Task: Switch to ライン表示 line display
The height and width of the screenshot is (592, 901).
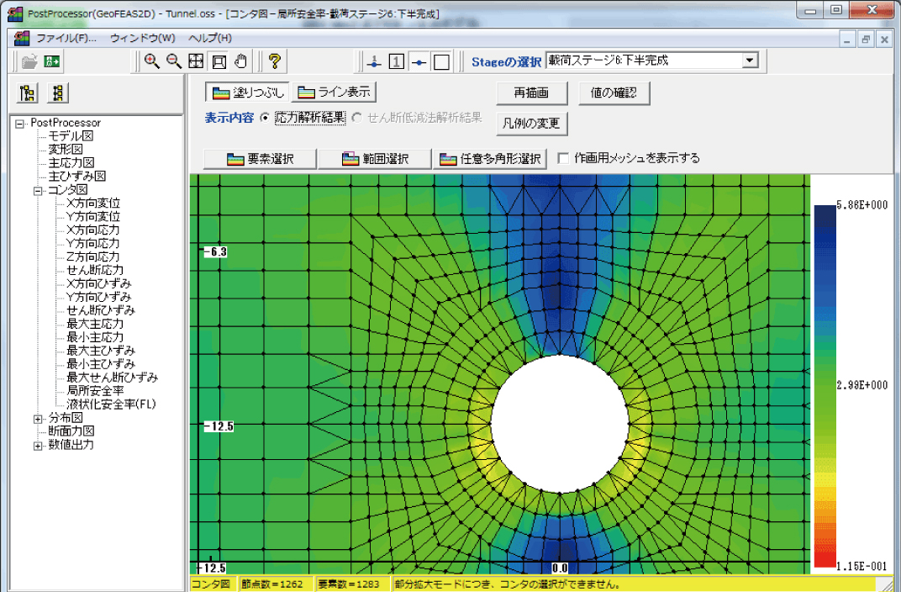Action: [335, 92]
